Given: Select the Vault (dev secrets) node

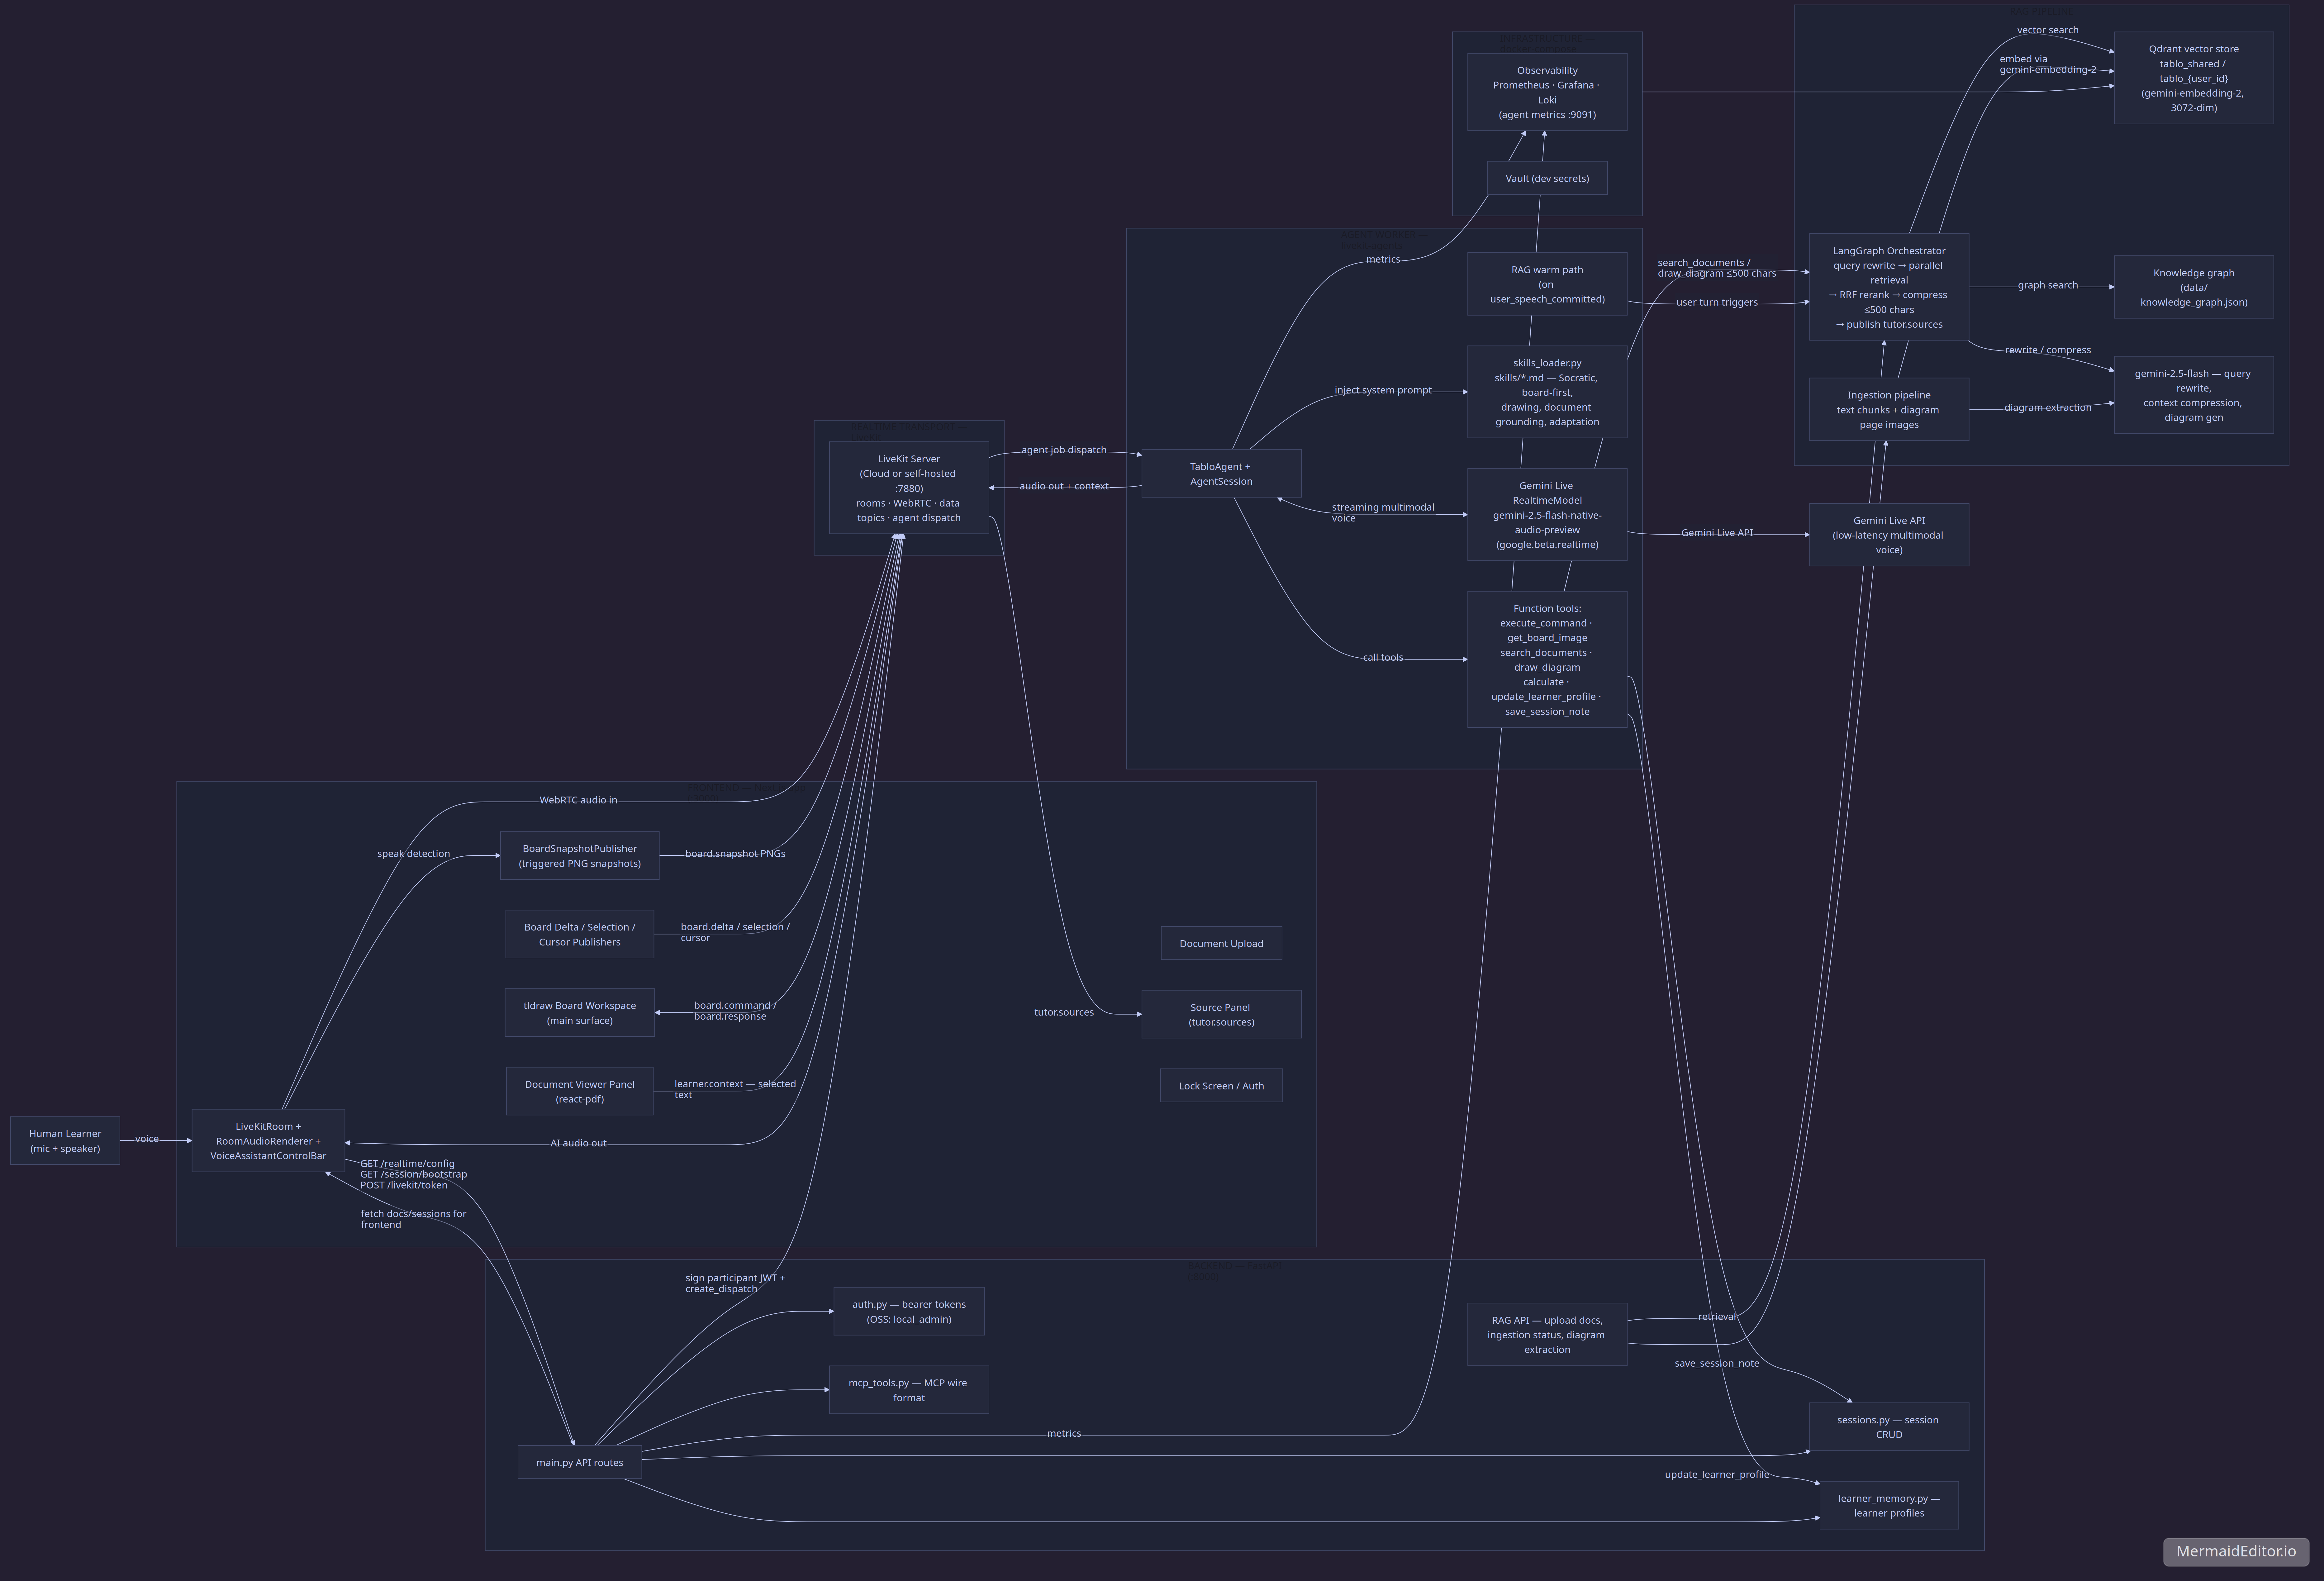Looking at the screenshot, I should (x=1547, y=178).
